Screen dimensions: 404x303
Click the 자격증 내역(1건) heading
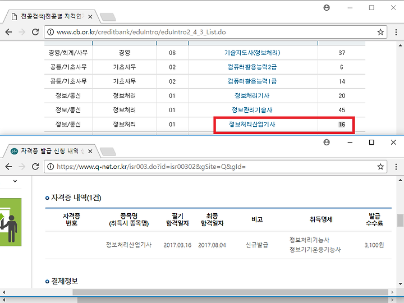[76, 198]
